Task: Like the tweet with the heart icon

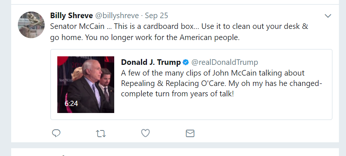Action: click(x=145, y=133)
